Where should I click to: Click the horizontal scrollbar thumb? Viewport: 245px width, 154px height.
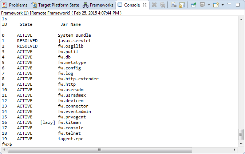tap(99, 150)
